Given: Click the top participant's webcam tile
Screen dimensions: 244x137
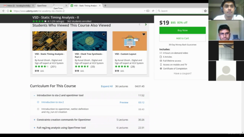Looking at the screenshot, I should point(226,10).
